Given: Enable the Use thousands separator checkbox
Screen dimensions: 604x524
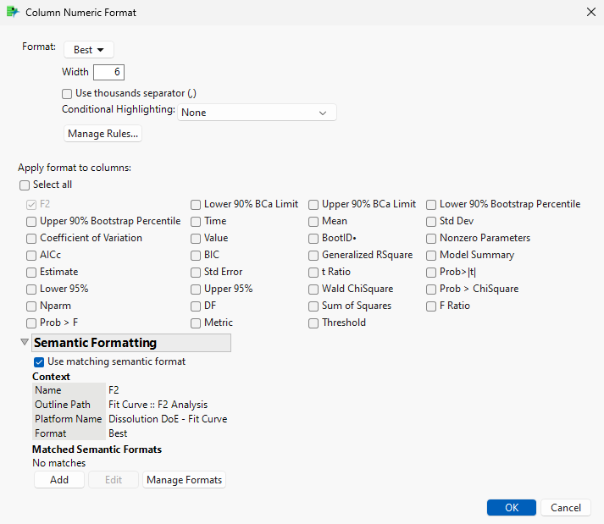Looking at the screenshot, I should [x=67, y=93].
